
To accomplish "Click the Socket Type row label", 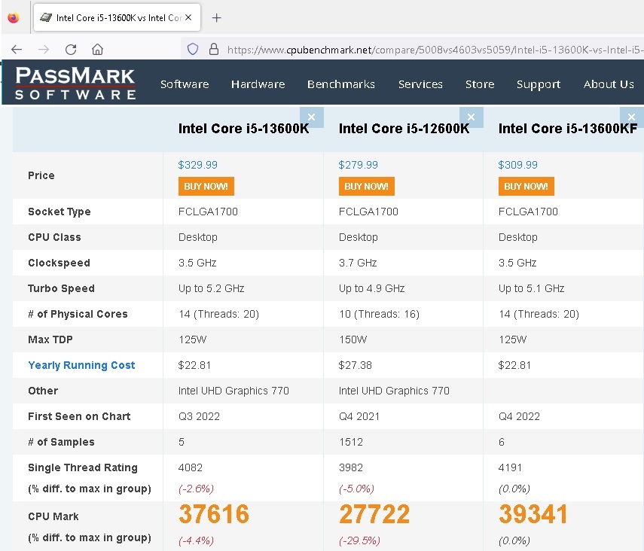I will [x=60, y=212].
